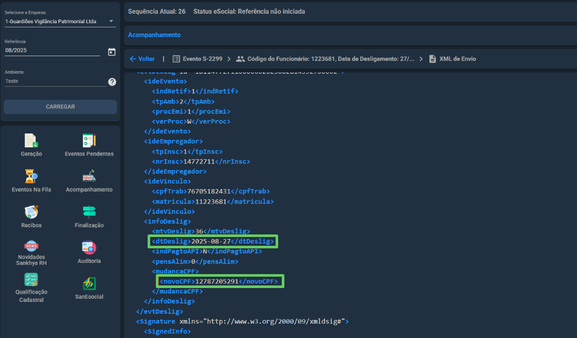Open Eventos Na Fila hourglass icon

pyautogui.click(x=31, y=176)
